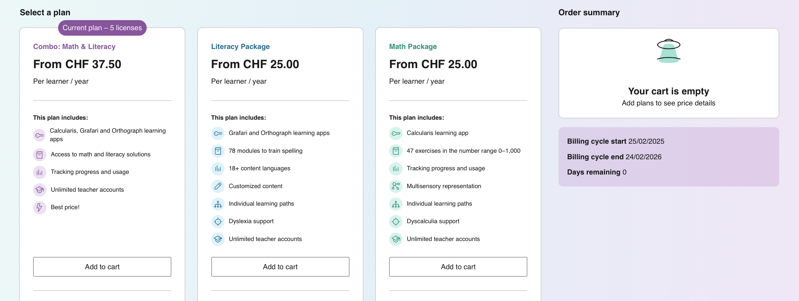Click target icon next to Dyslexia support
Image resolution: width=799 pixels, height=301 pixels.
(218, 222)
